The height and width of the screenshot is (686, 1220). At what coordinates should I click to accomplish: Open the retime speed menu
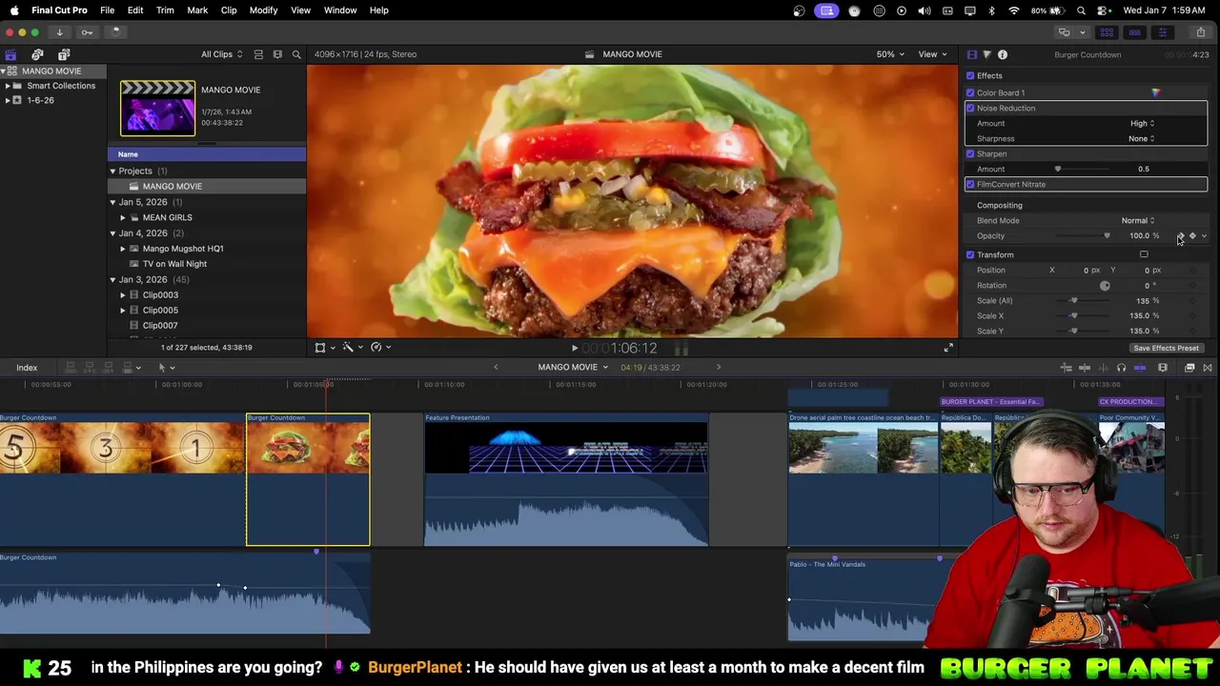(379, 348)
